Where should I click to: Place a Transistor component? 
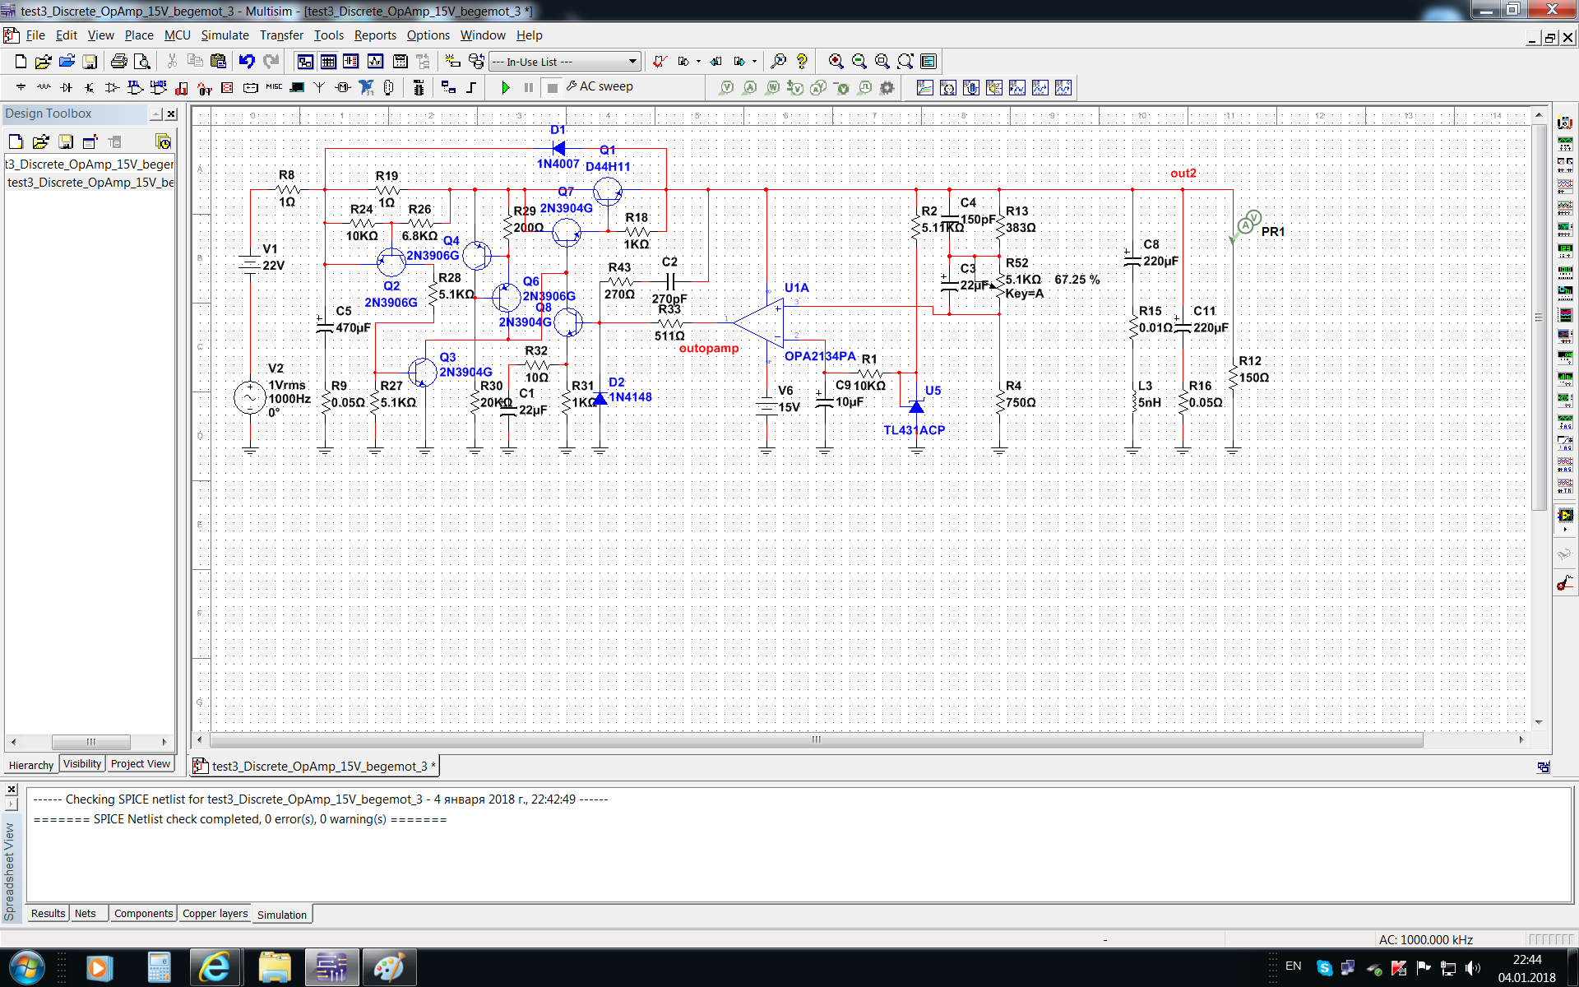[x=89, y=86]
